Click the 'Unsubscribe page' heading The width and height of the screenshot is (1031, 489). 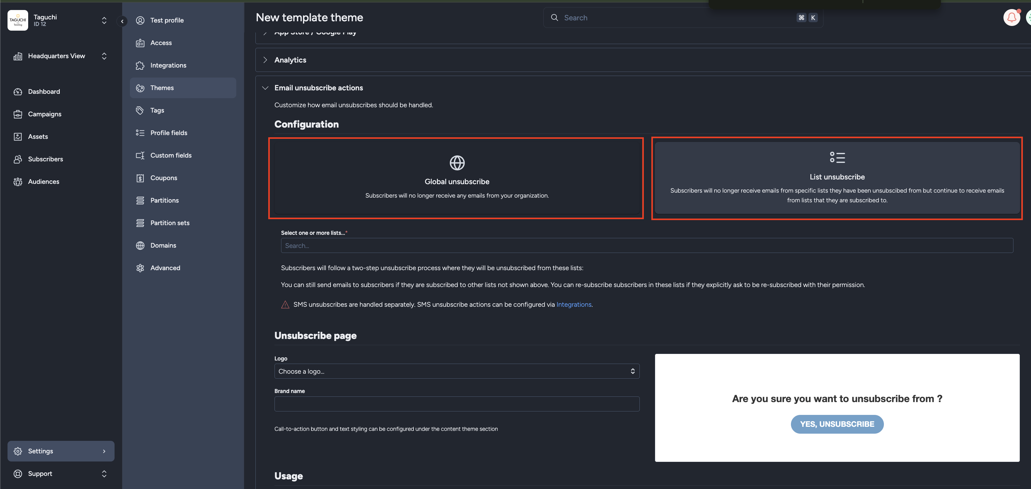(315, 335)
